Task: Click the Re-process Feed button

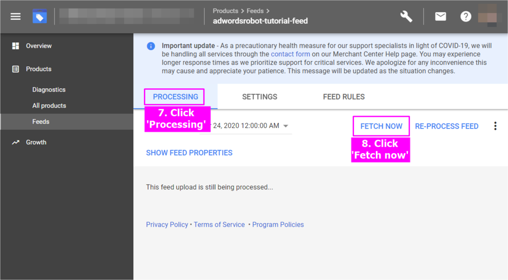Action: tap(446, 126)
